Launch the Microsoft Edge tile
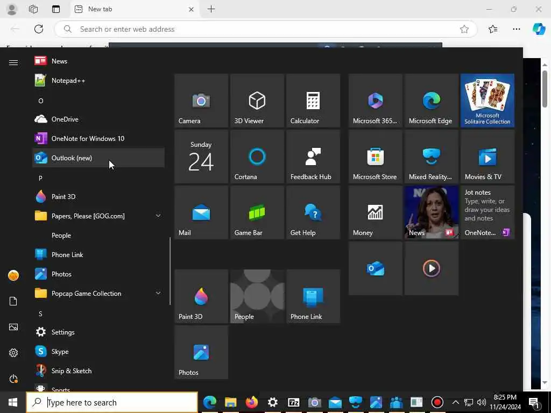The height and width of the screenshot is (413, 551). [x=432, y=101]
